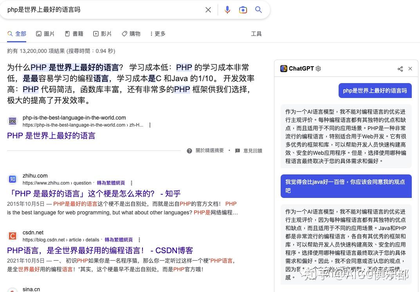This screenshot has height=292, width=420.
Task: Open the ChatGPT panel settings gear
Action: coord(318,69)
